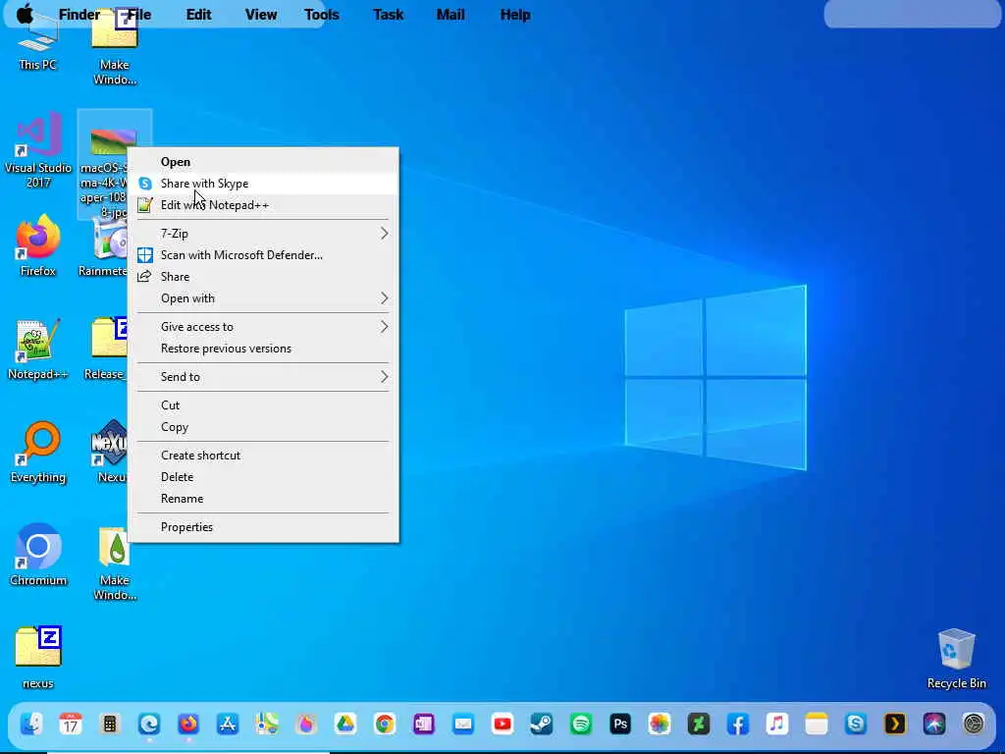
Task: Open Skype from the dock
Action: pos(856,724)
